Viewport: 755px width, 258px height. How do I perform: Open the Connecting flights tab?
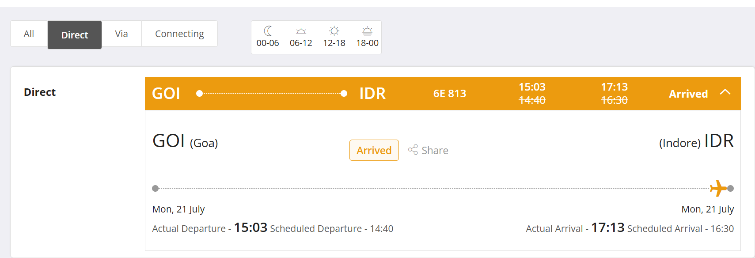click(x=179, y=34)
